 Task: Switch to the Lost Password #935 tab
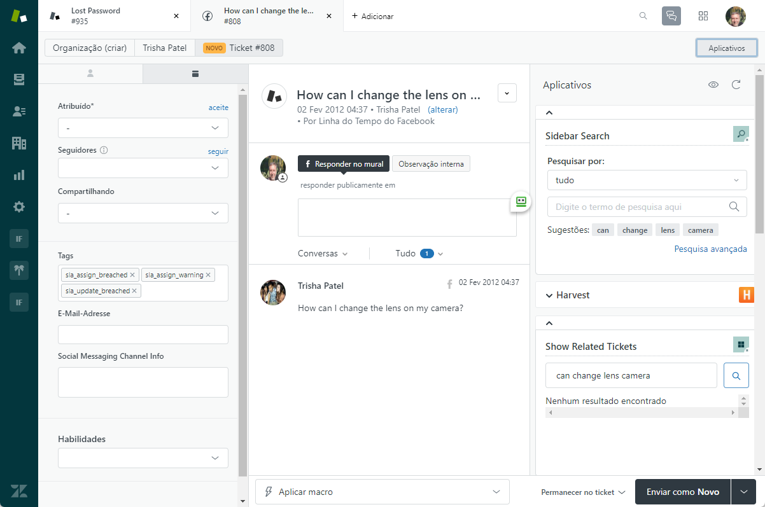pos(115,16)
